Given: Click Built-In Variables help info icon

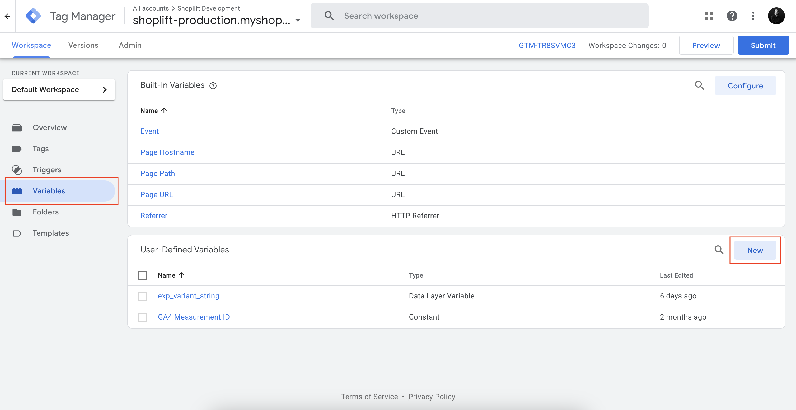Looking at the screenshot, I should (x=213, y=86).
